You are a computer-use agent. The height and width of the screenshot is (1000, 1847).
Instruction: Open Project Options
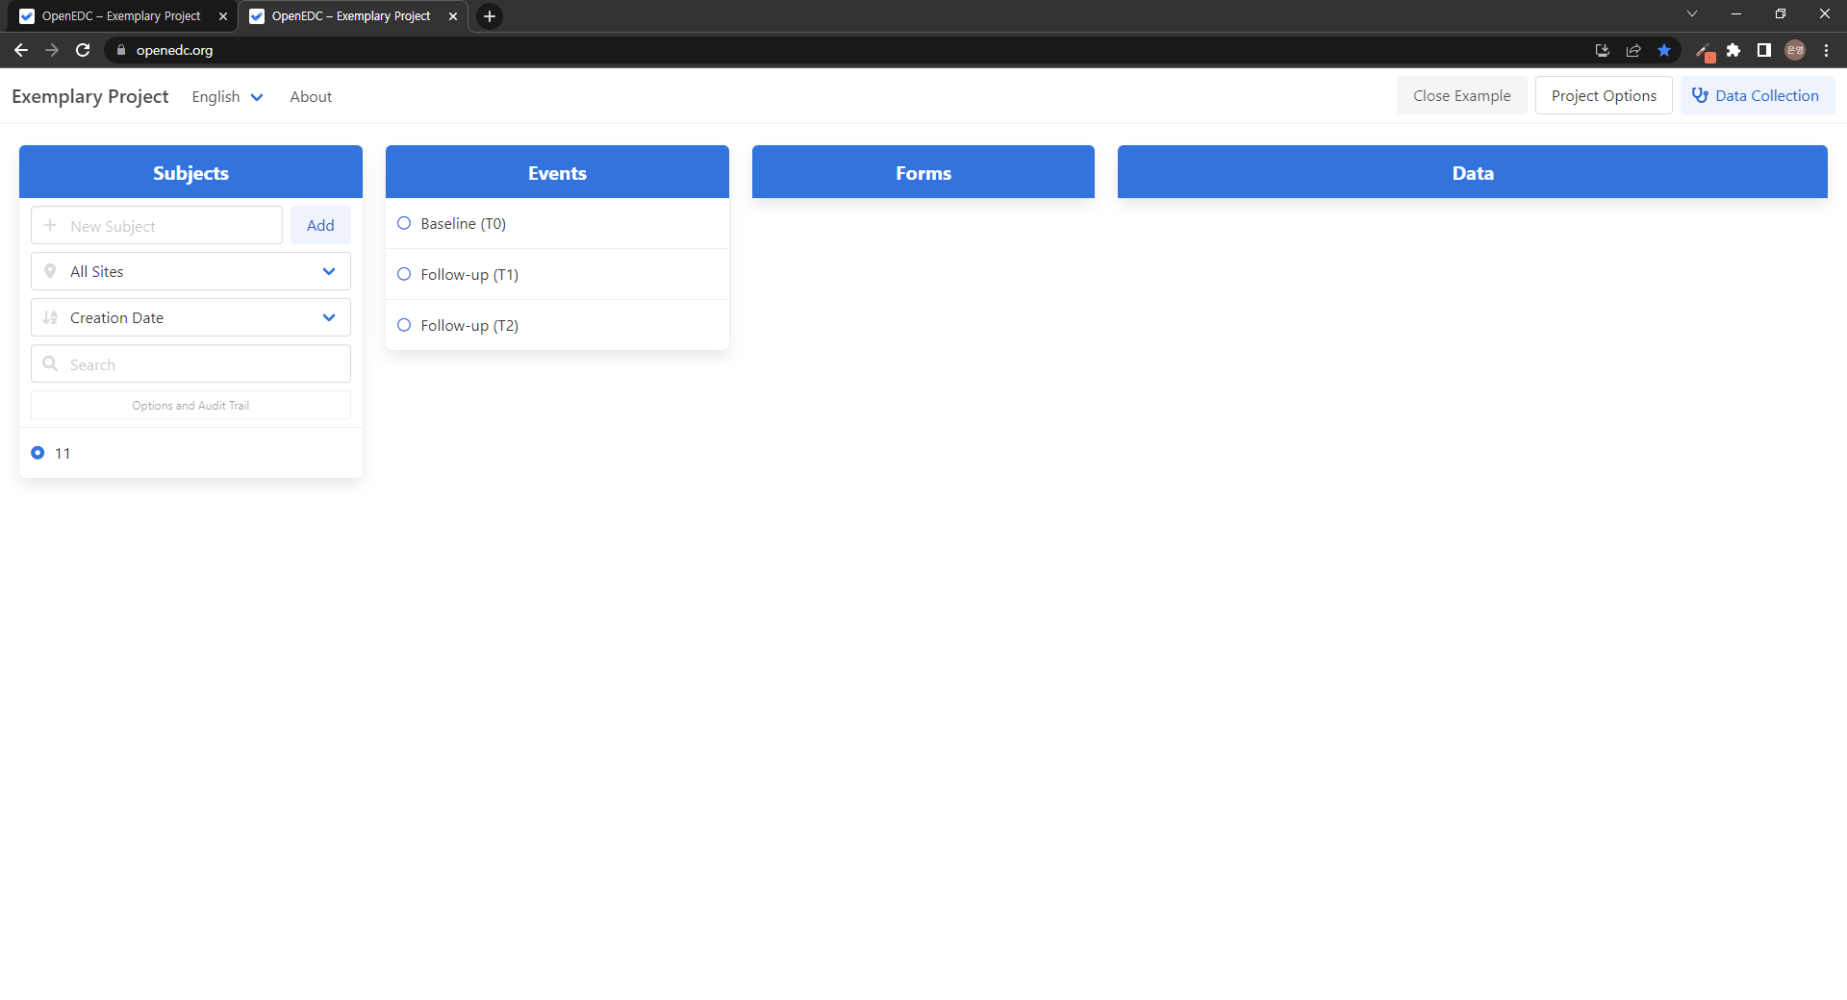(x=1604, y=95)
